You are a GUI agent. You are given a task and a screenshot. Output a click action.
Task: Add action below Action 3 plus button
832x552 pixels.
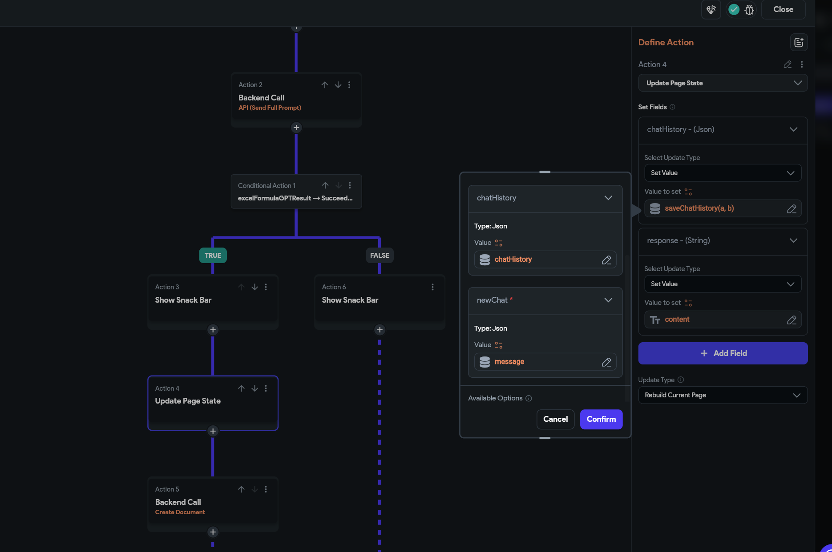click(x=213, y=330)
